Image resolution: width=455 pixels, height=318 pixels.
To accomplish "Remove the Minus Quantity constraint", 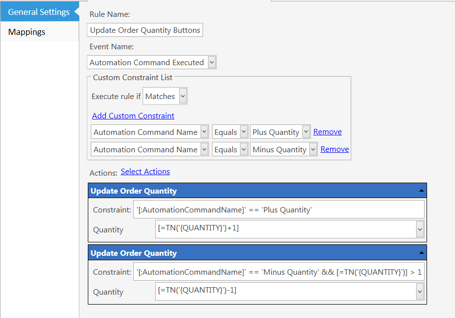I will [335, 149].
